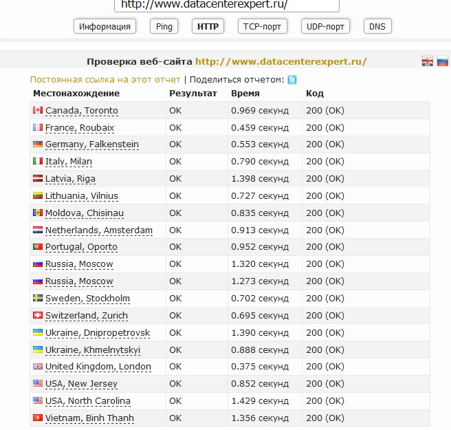Click the Lithuania flag icon
The width and height of the screenshot is (451, 430).
(38, 195)
